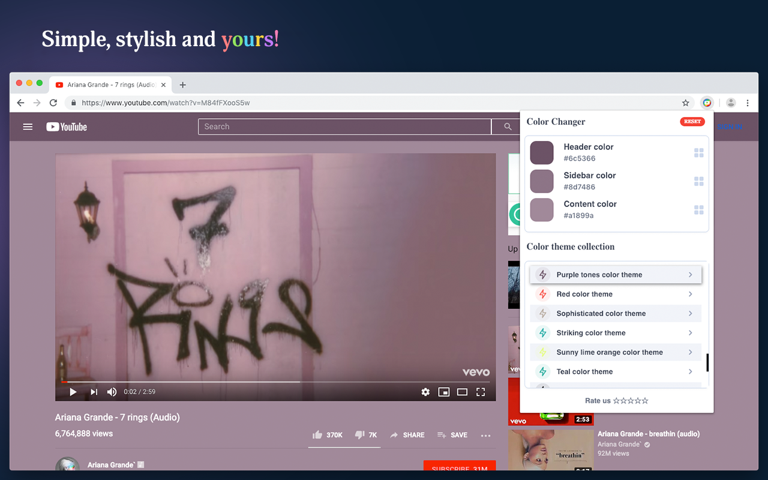Open Ariana Grande channel avatar

tap(67, 464)
